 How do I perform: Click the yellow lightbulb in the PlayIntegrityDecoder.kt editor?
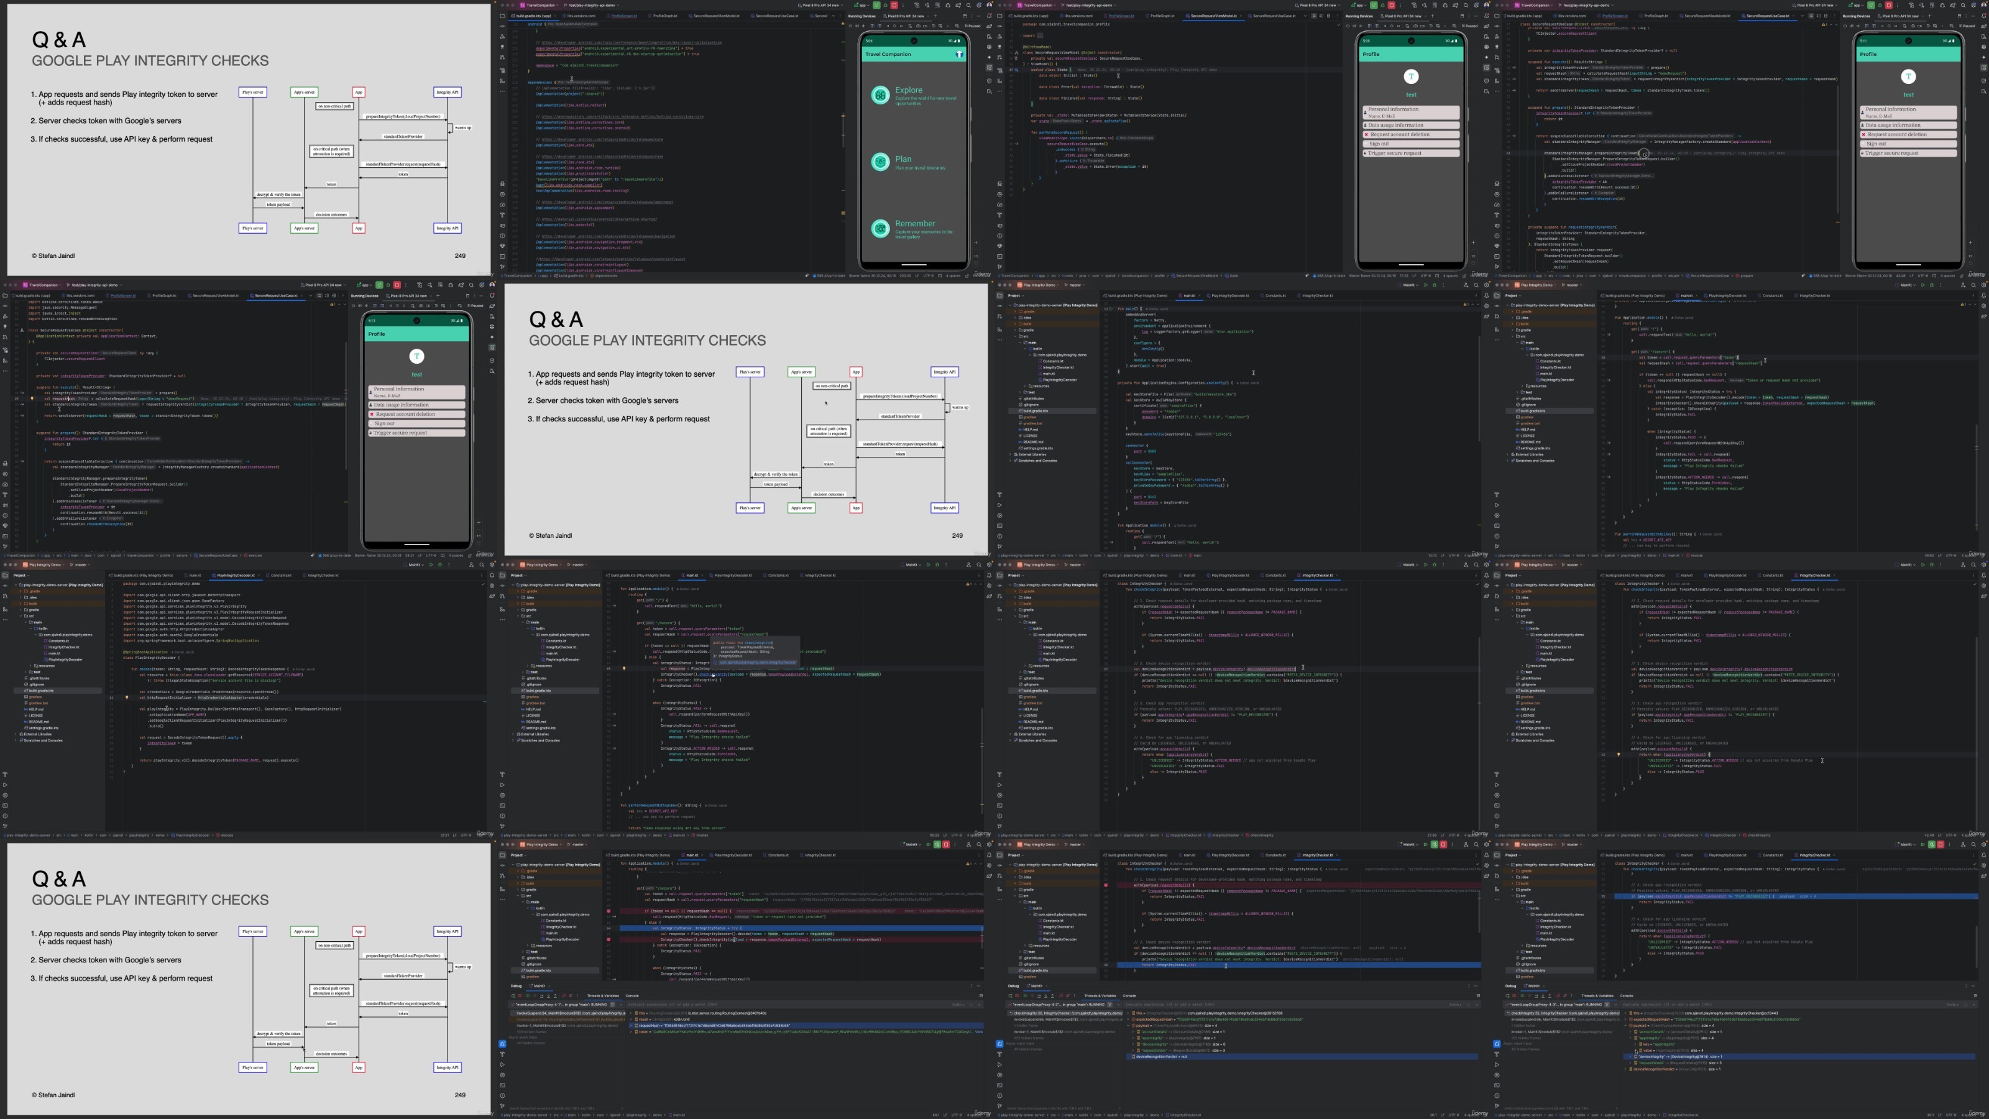tap(127, 698)
